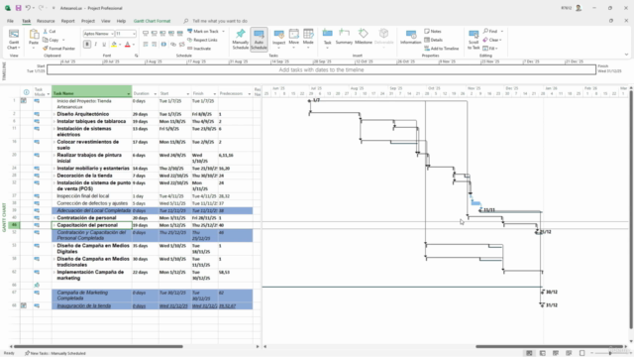Open the Gantt Chart Format tab
Viewport: 634px width, 357px height.
tap(152, 21)
